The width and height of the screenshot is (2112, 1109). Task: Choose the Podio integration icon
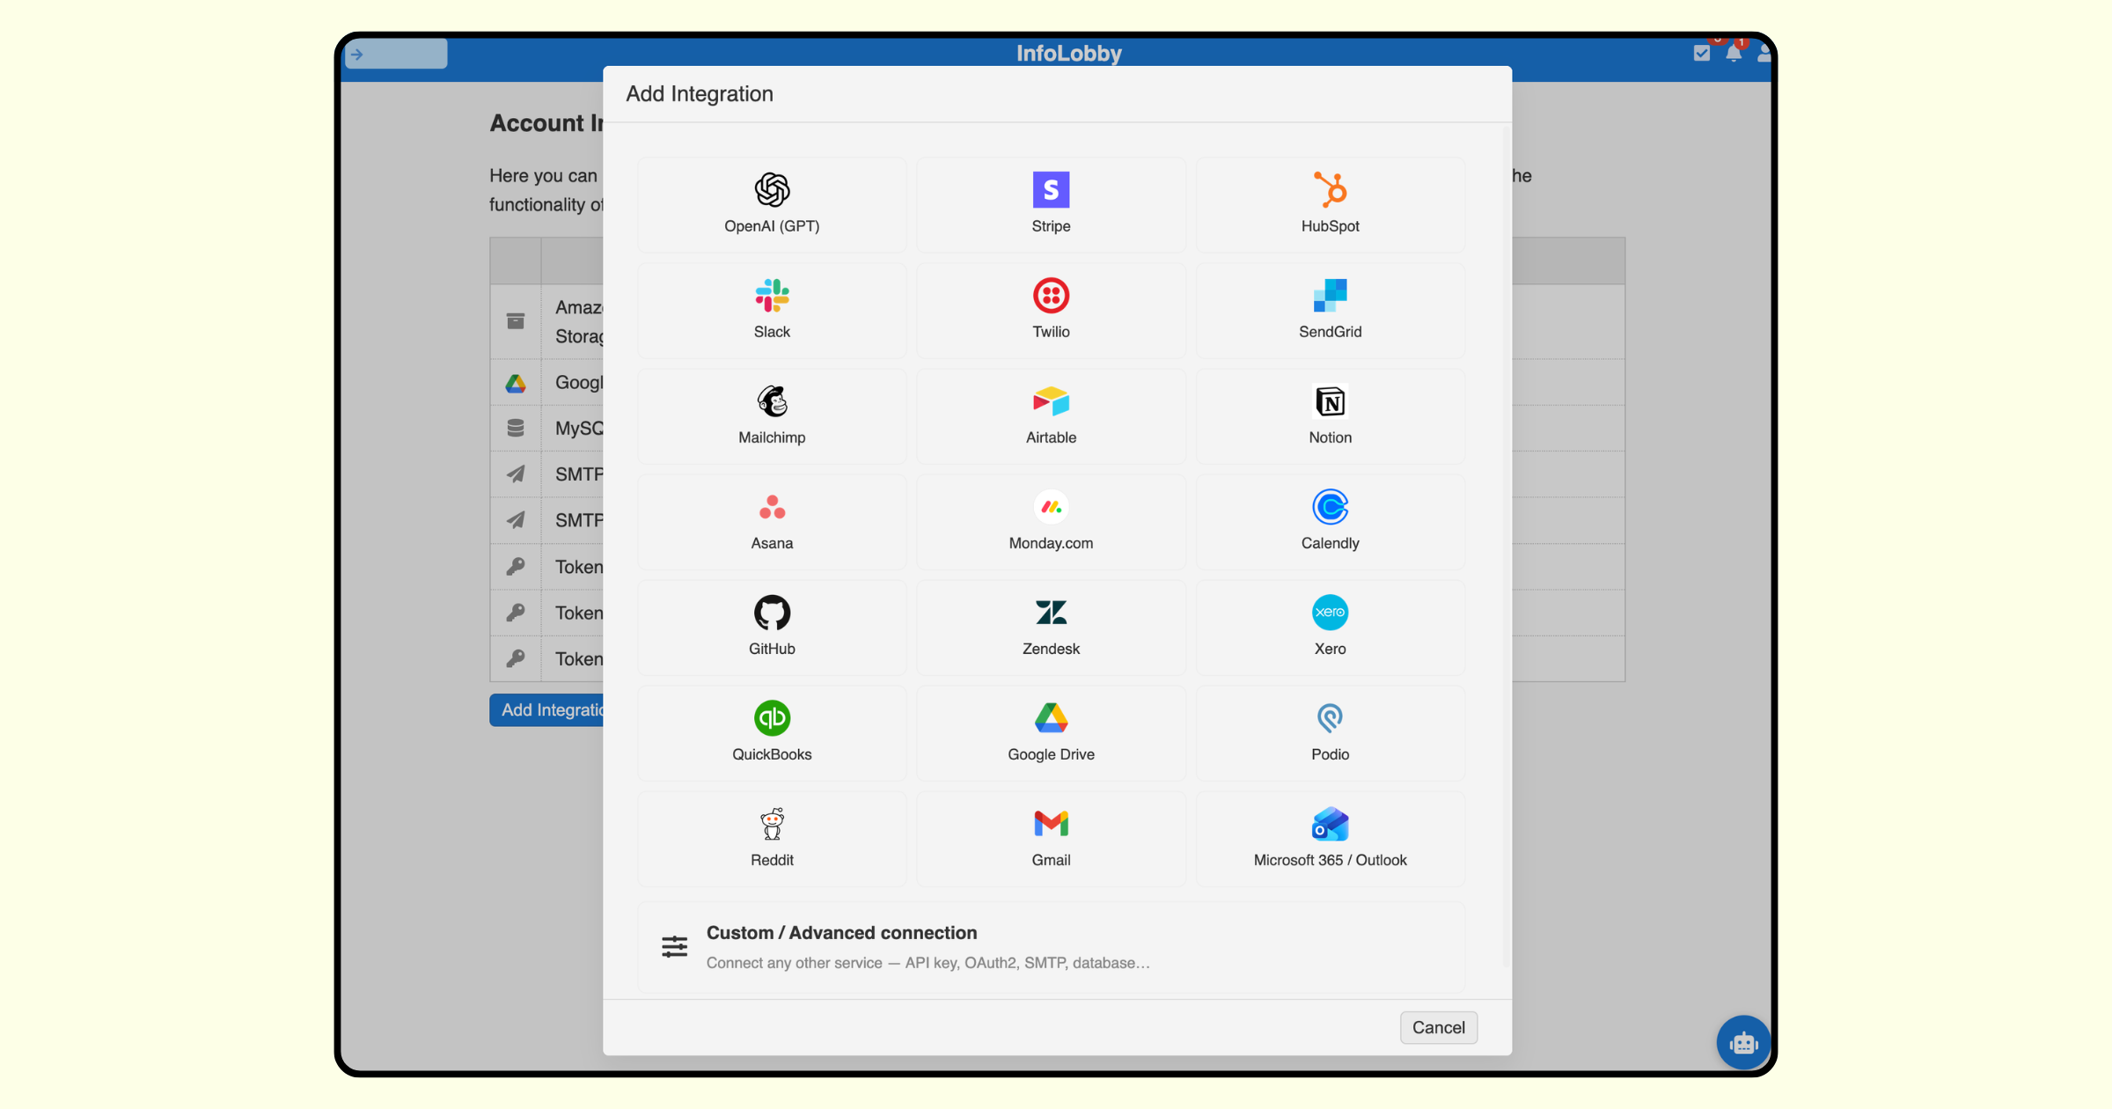1330,718
